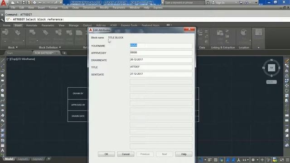Add a new drawing tab with plus button
The image size is (290, 163).
tap(64, 53)
